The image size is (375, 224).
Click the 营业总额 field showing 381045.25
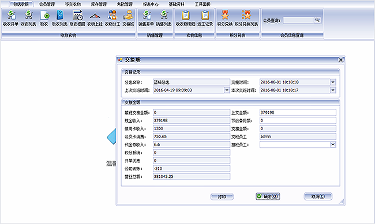click(x=192, y=176)
